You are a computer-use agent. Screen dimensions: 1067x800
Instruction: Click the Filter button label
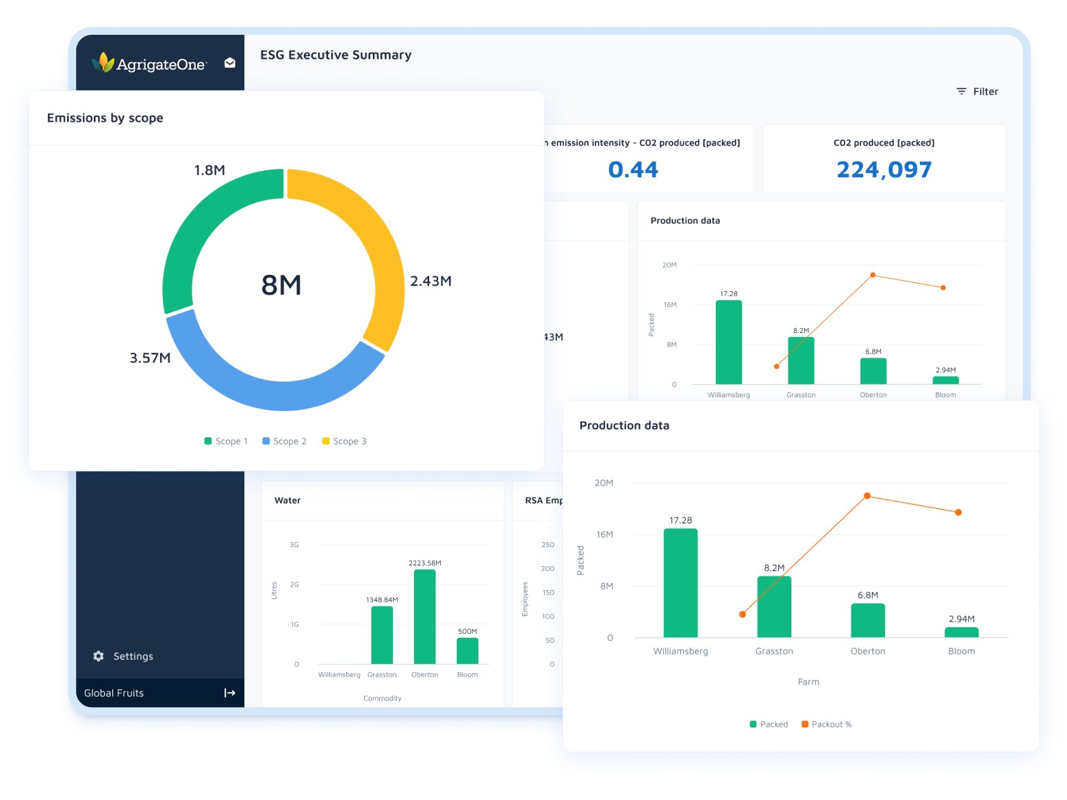tap(985, 91)
